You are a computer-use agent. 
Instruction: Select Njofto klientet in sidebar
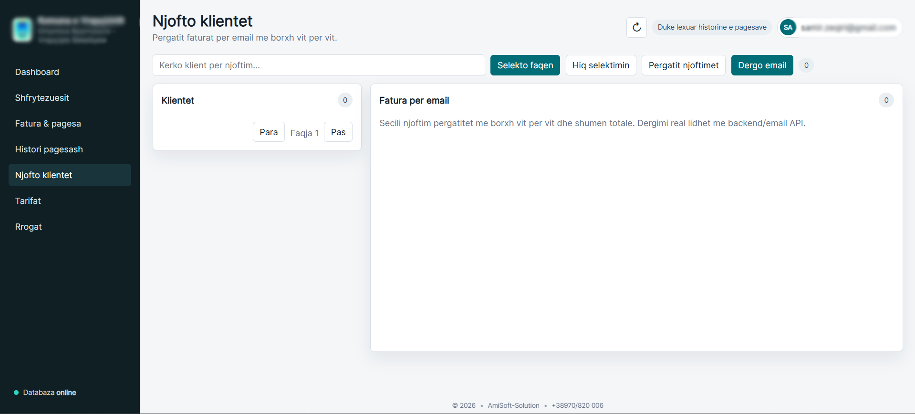tap(70, 175)
